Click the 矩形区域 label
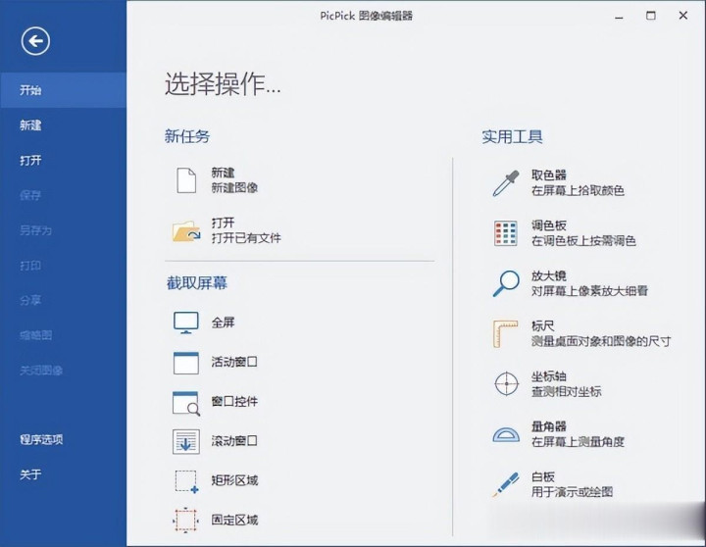The width and height of the screenshot is (706, 547). point(234,480)
